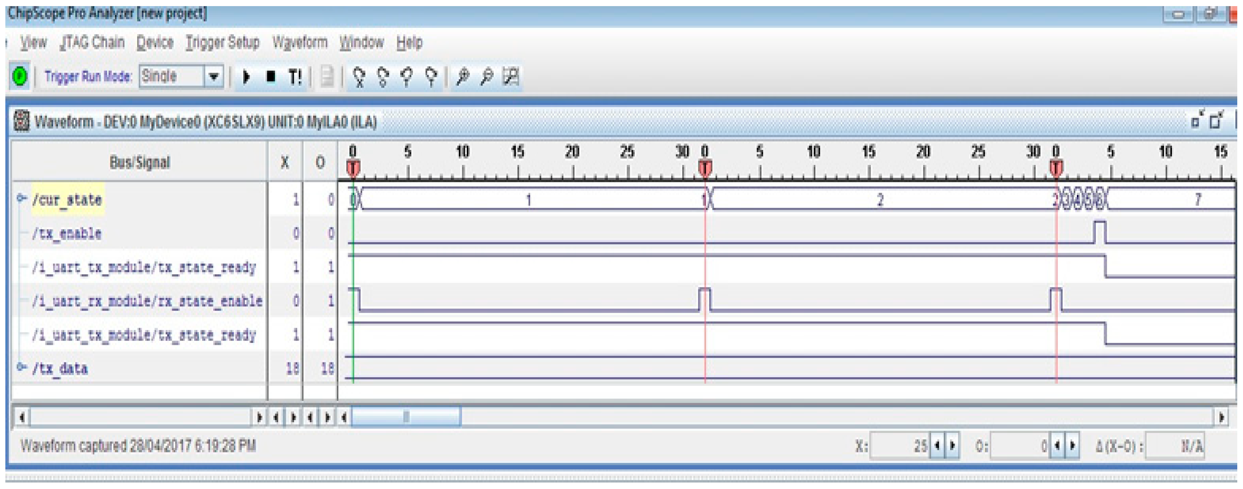Click the Go to X marker icon

pyautogui.click(x=359, y=77)
